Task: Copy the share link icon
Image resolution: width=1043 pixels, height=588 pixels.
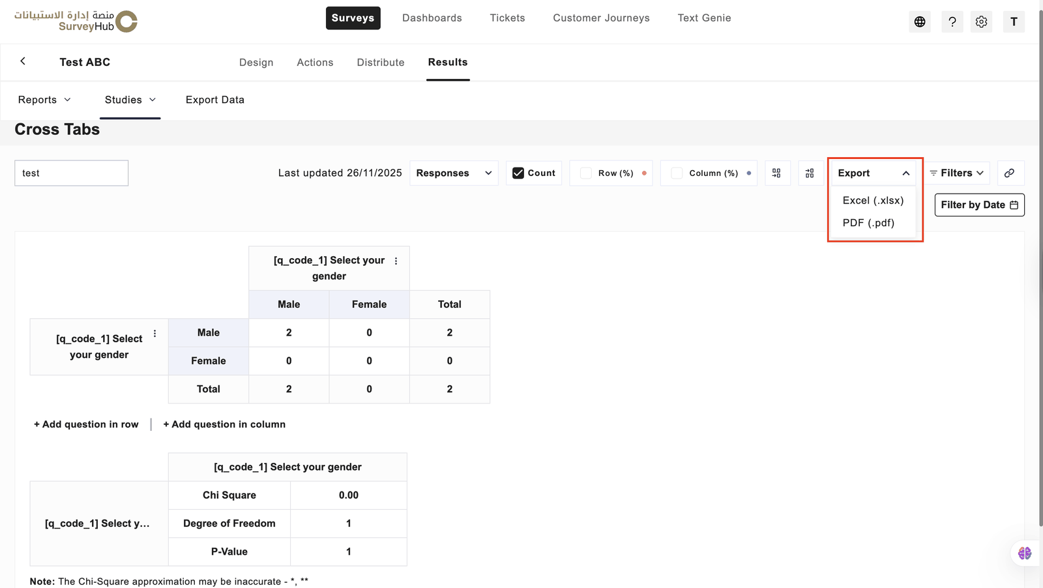Action: [x=1010, y=173]
